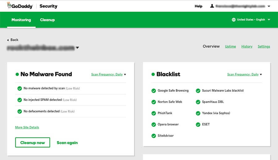Click the 'Blacklist' heading

[x=168, y=74]
